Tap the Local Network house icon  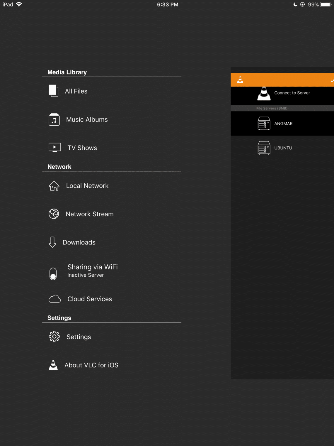point(54,186)
